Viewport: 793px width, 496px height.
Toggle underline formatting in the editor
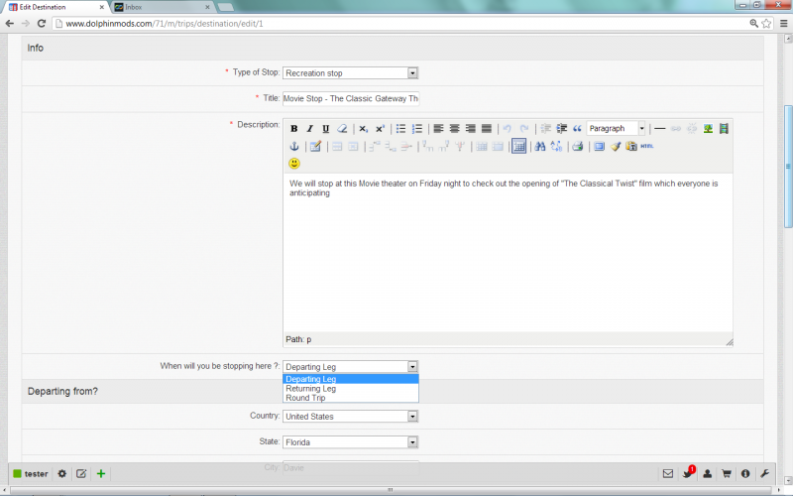point(326,129)
